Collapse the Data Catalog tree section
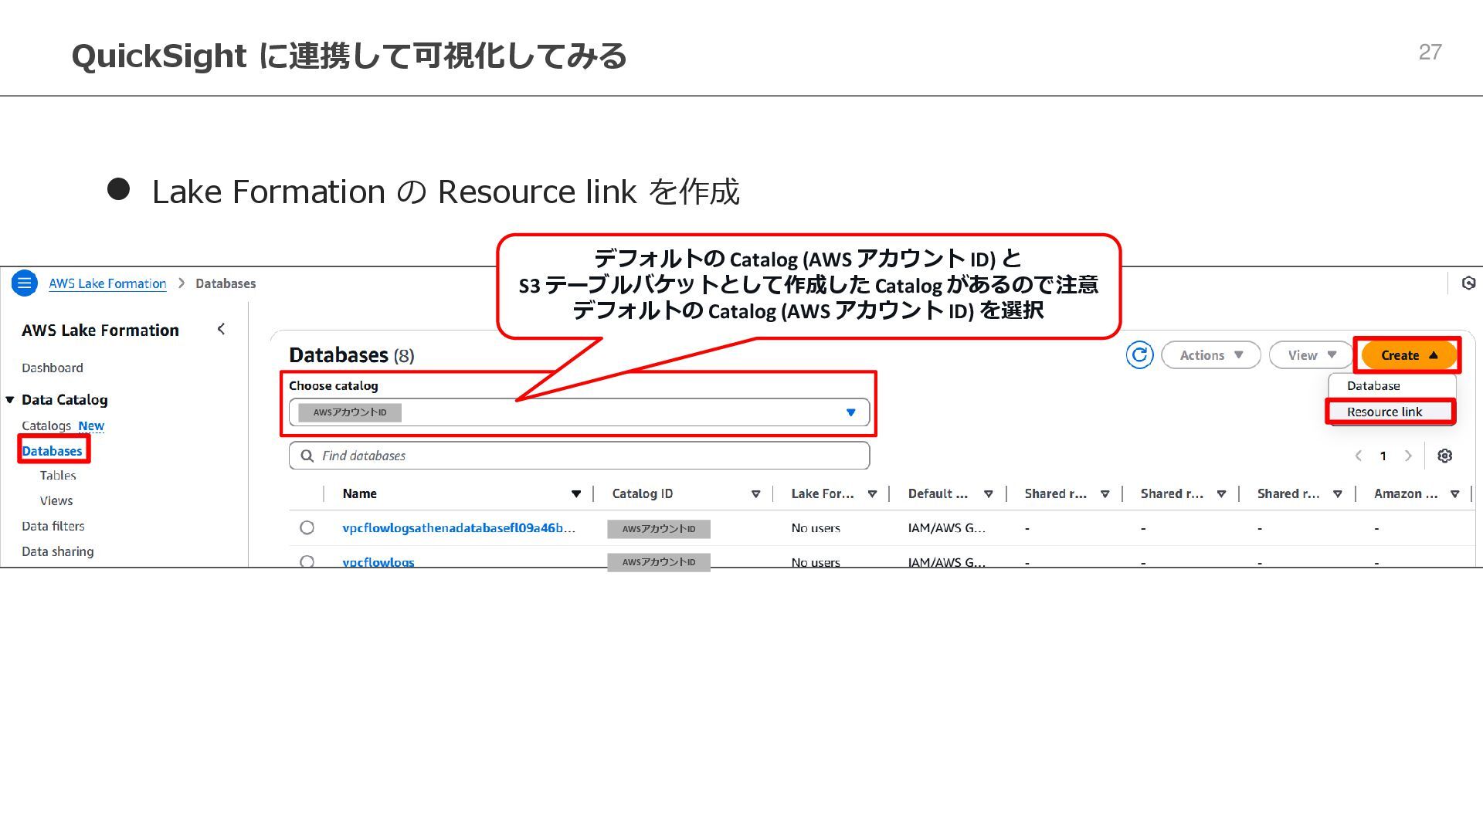Screen dimensions: 1483x834 pyautogui.click(x=10, y=400)
